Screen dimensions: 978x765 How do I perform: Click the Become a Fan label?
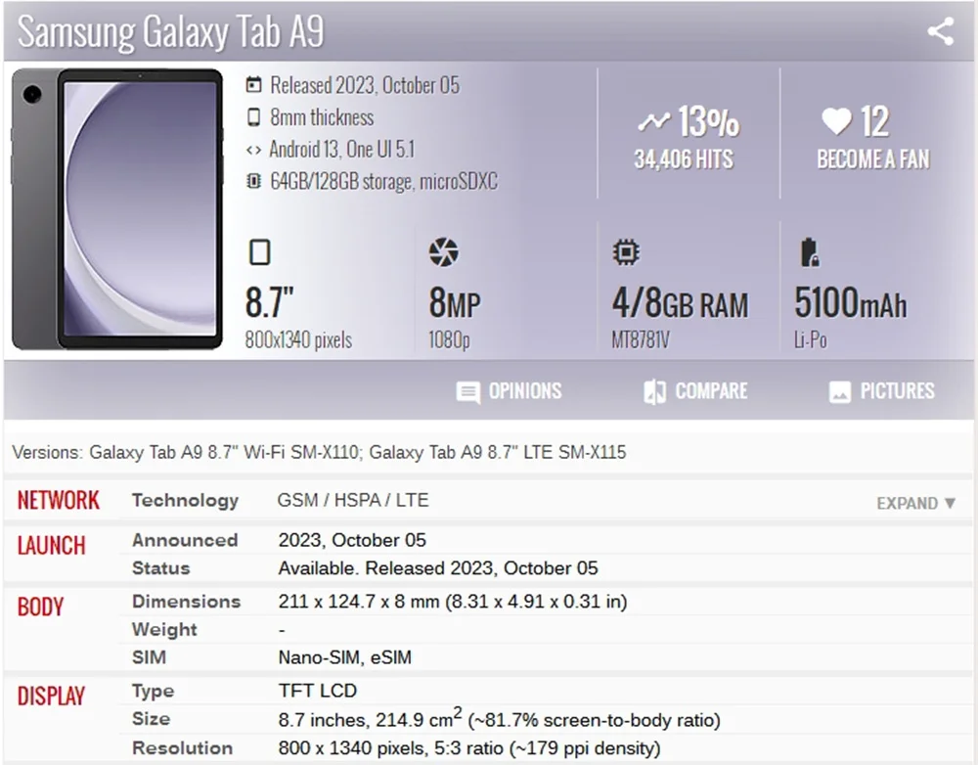click(873, 159)
